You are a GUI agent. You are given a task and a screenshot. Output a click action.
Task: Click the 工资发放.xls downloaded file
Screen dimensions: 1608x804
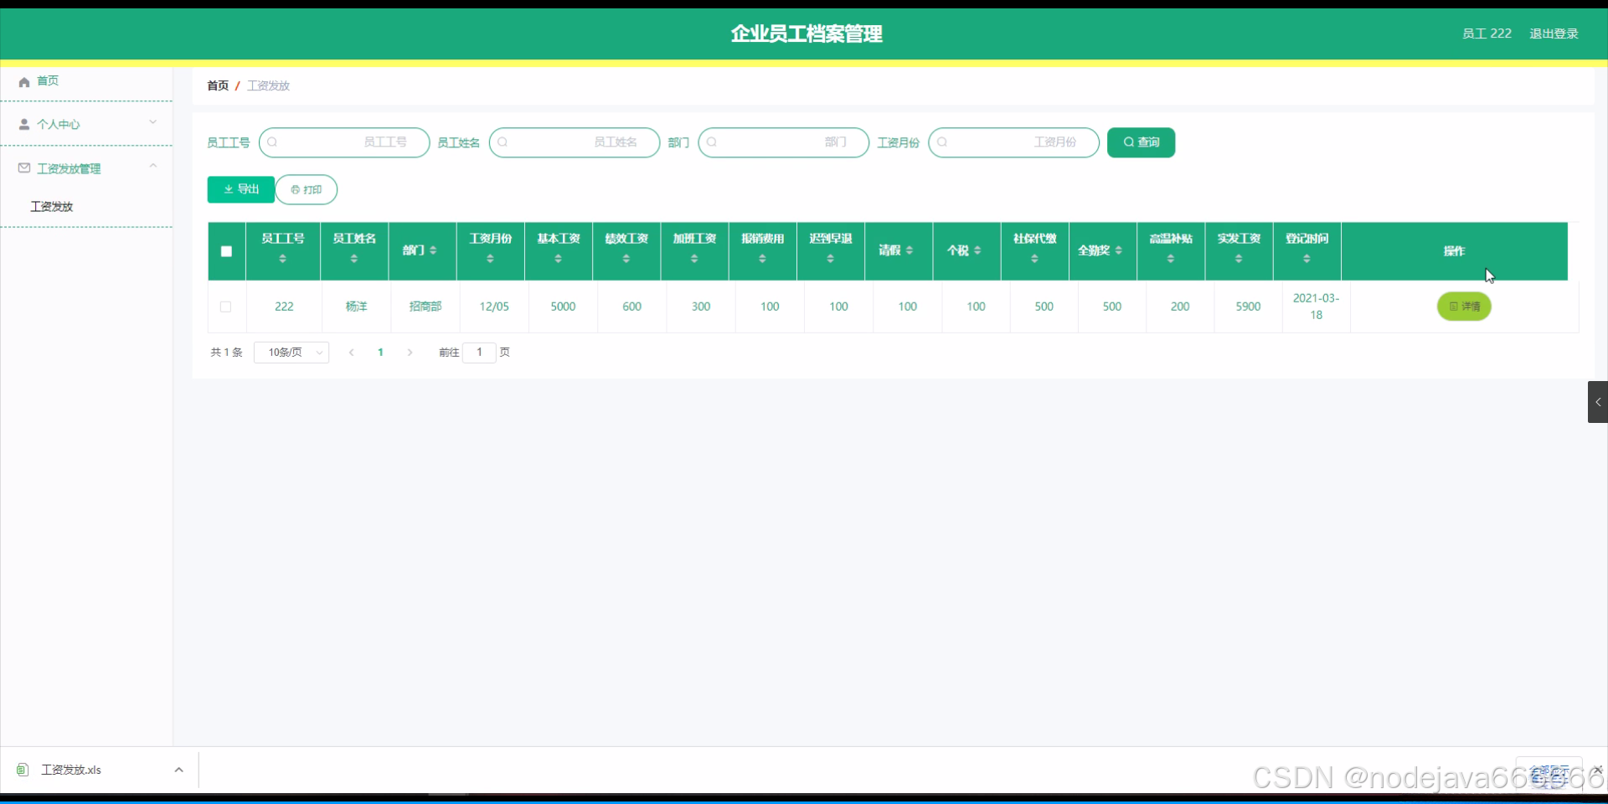point(71,770)
